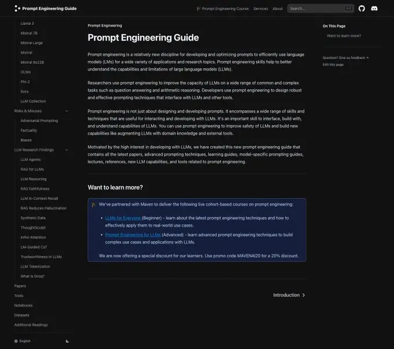The width and height of the screenshot is (394, 349).
Task: Open LLM Collection in sidebar
Action: tap(33, 101)
